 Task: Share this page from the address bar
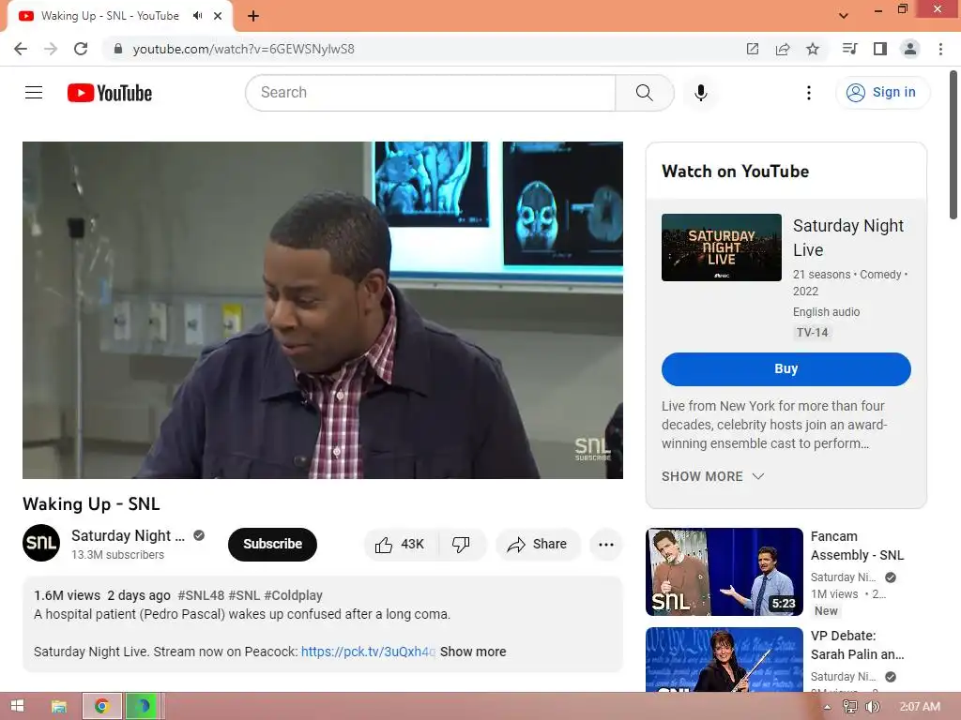pyautogui.click(x=783, y=49)
